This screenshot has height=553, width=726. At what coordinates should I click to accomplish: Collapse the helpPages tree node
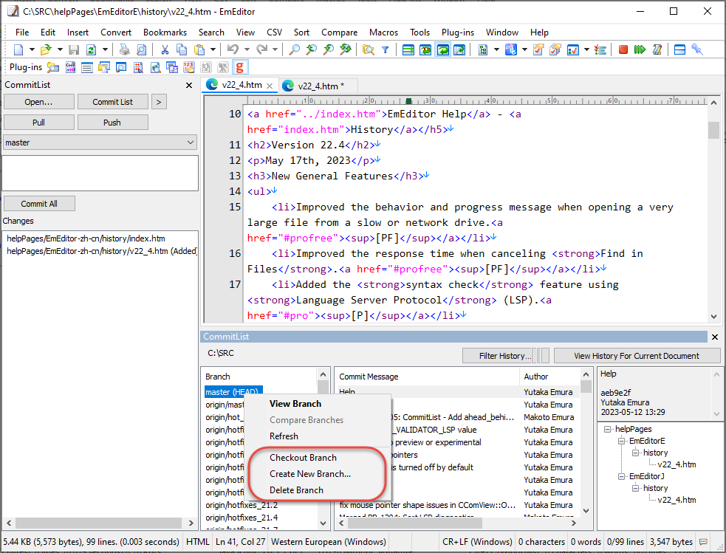(608, 430)
